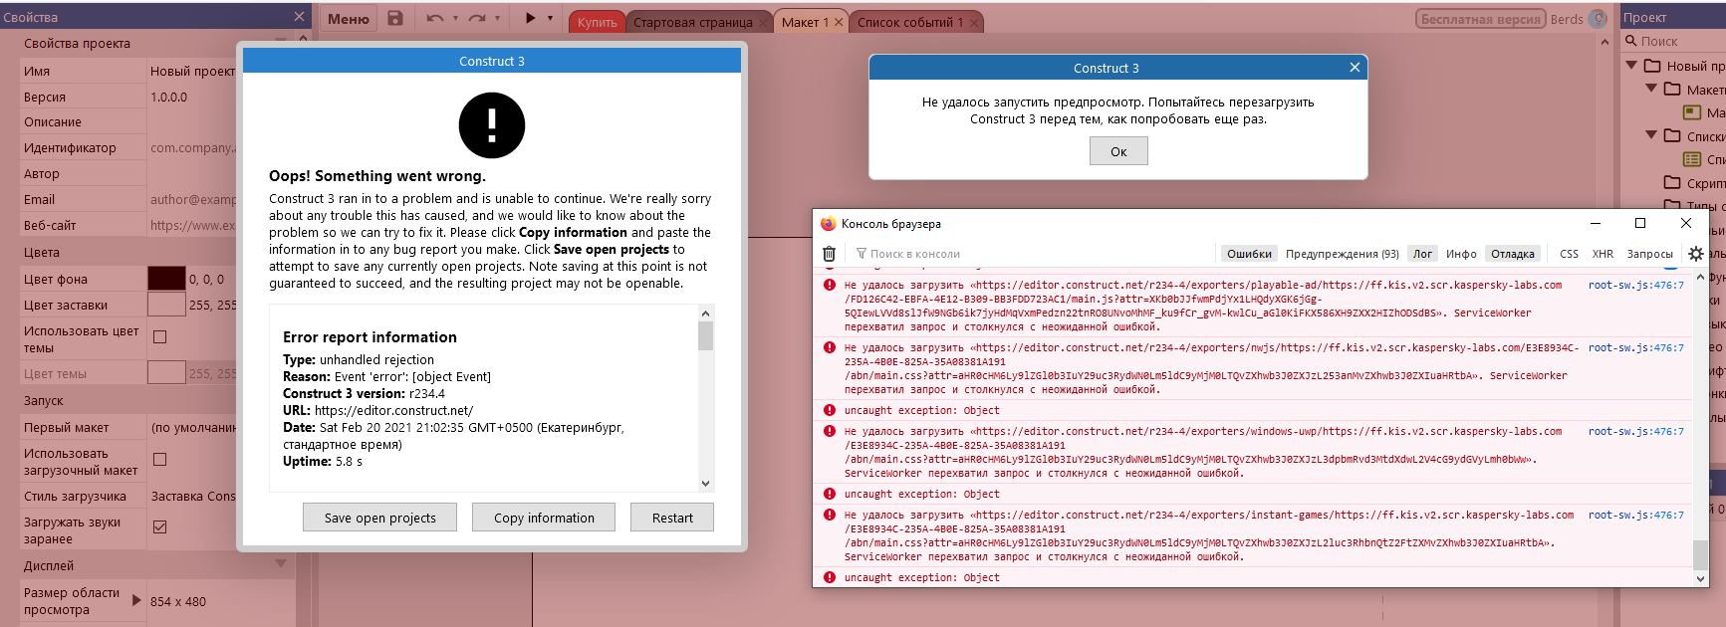This screenshot has width=1726, height=627.
Task: Click the Купить tab
Action: pyautogui.click(x=597, y=22)
